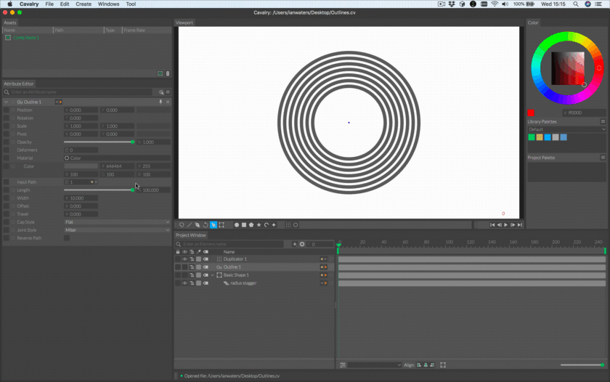610x382 pixels.
Task: Click the fit-to-frame icon beside Align buttons
Action: click(443, 365)
